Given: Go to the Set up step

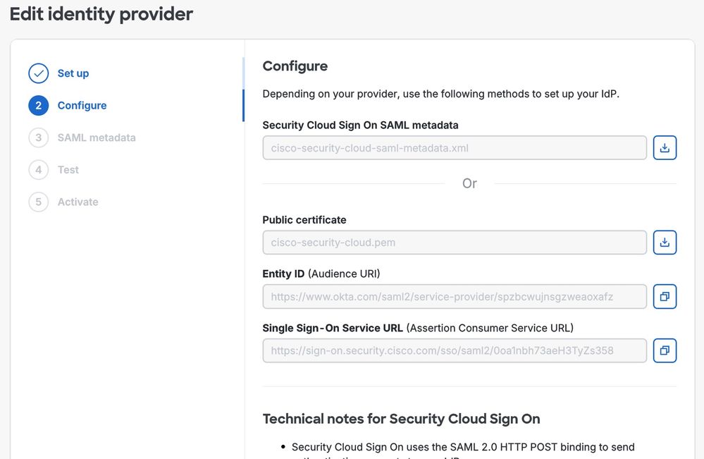Looking at the screenshot, I should coord(73,73).
